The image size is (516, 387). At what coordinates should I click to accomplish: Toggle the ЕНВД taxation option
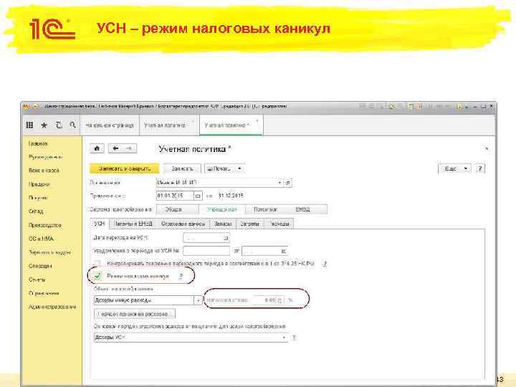tap(302, 209)
